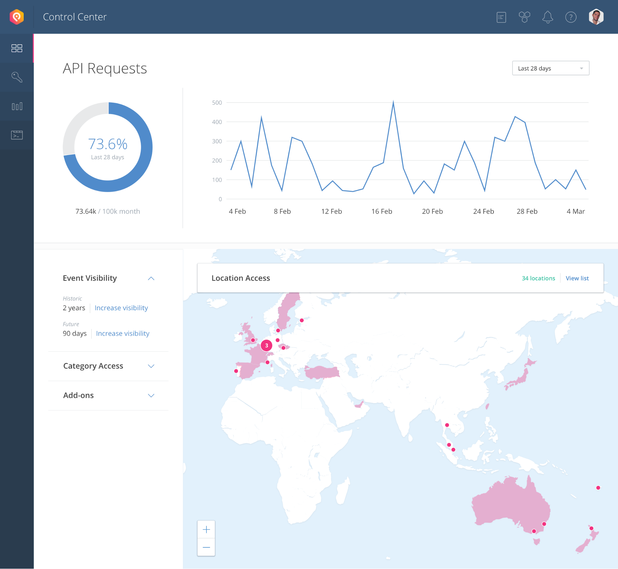
Task: Click the document list icon in header
Action: point(501,17)
